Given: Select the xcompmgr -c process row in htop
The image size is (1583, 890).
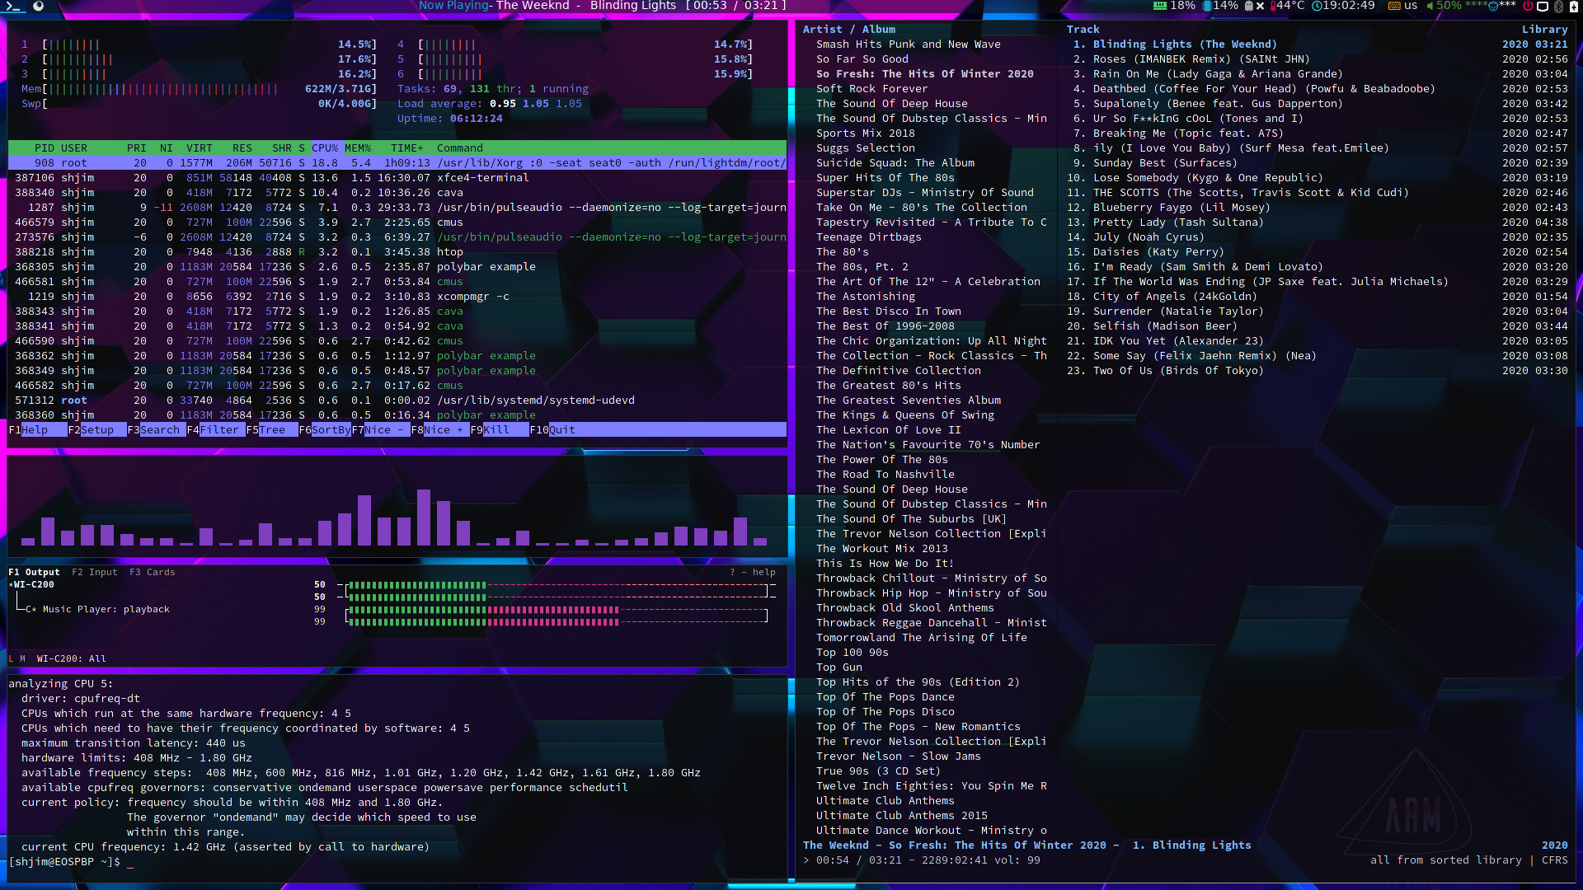Looking at the screenshot, I should point(397,297).
